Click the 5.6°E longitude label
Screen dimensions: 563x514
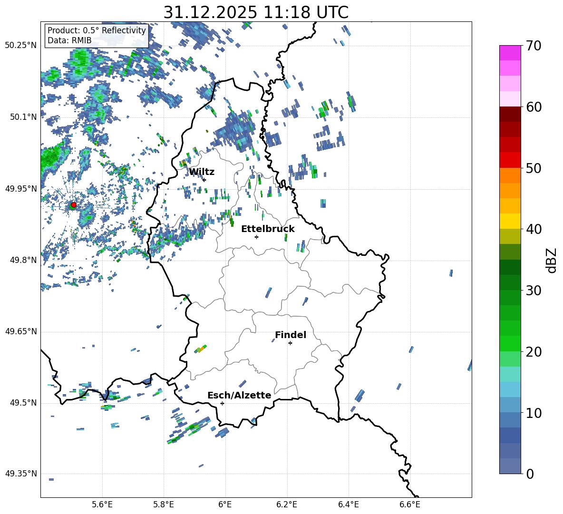pos(102,504)
